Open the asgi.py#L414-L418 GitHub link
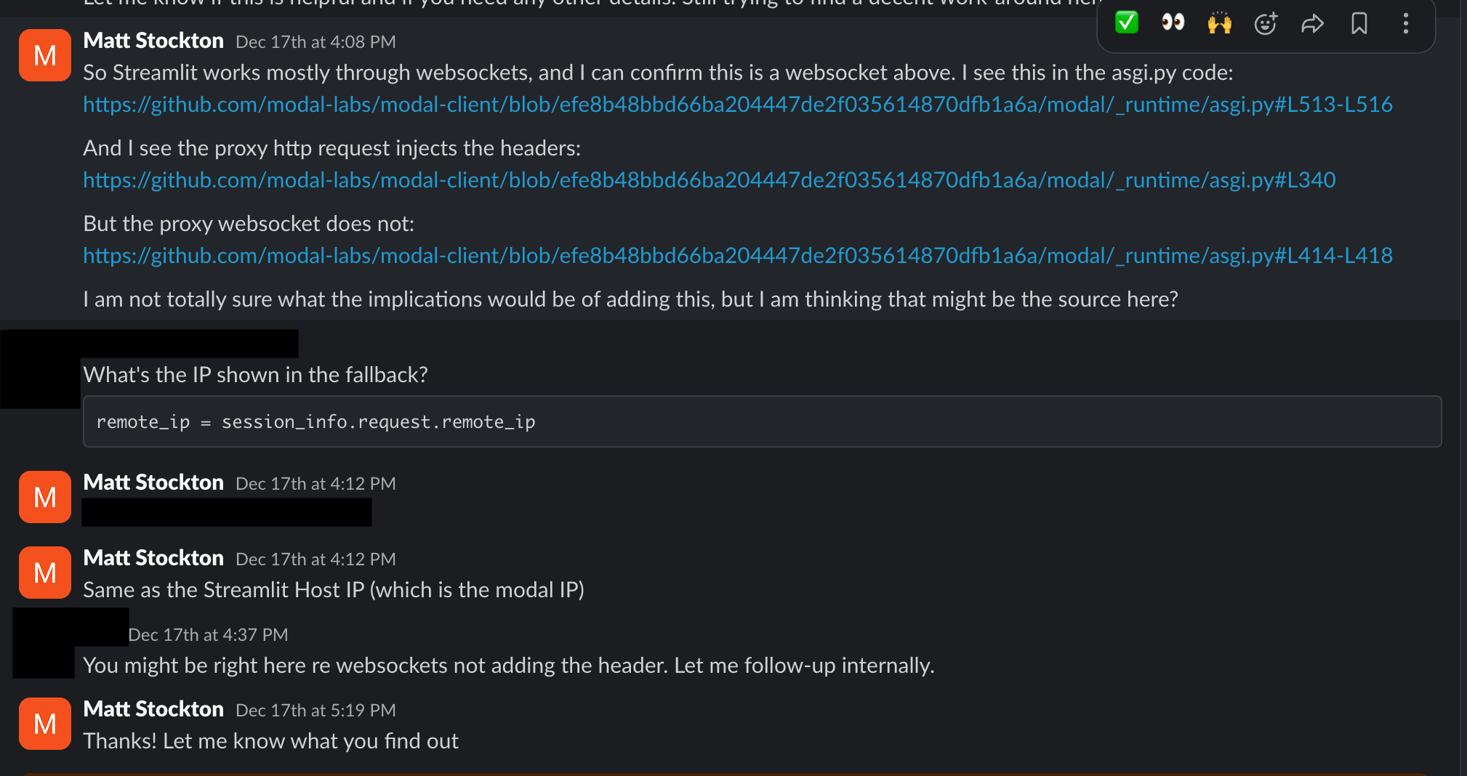 tap(737, 256)
